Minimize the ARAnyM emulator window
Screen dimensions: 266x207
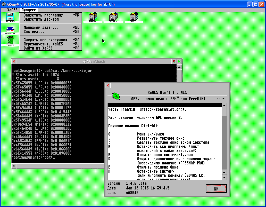tap(250, 4)
